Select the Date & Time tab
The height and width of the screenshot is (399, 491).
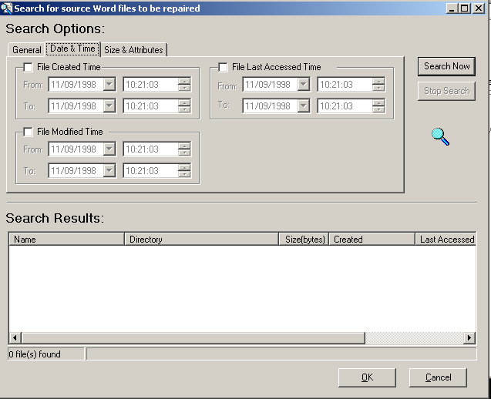[72, 49]
